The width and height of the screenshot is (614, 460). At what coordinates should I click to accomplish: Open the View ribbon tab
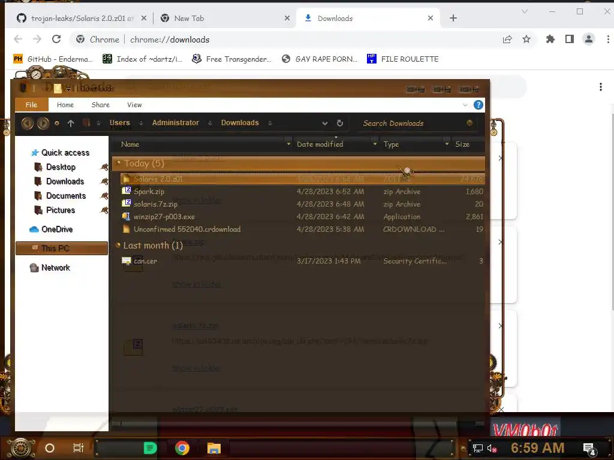coord(134,105)
